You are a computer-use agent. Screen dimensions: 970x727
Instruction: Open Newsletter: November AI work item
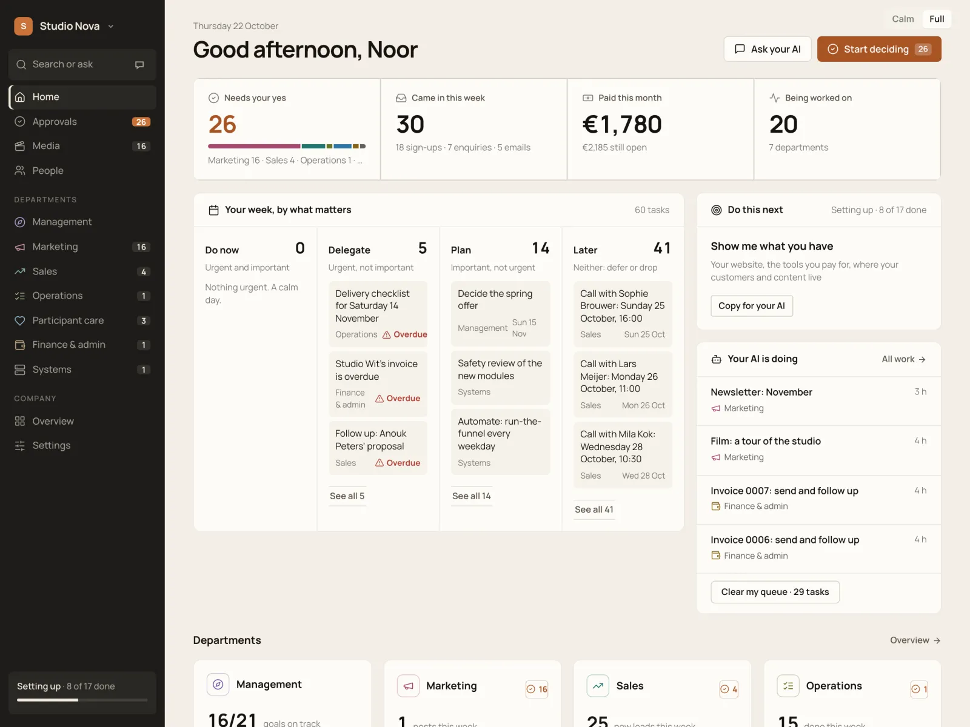(818, 401)
